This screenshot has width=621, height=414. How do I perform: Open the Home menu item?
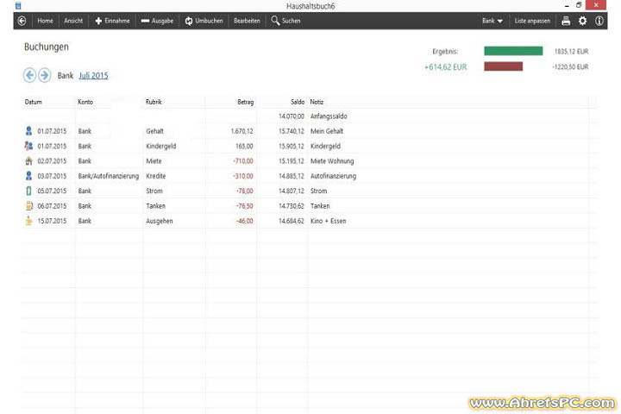click(x=45, y=21)
